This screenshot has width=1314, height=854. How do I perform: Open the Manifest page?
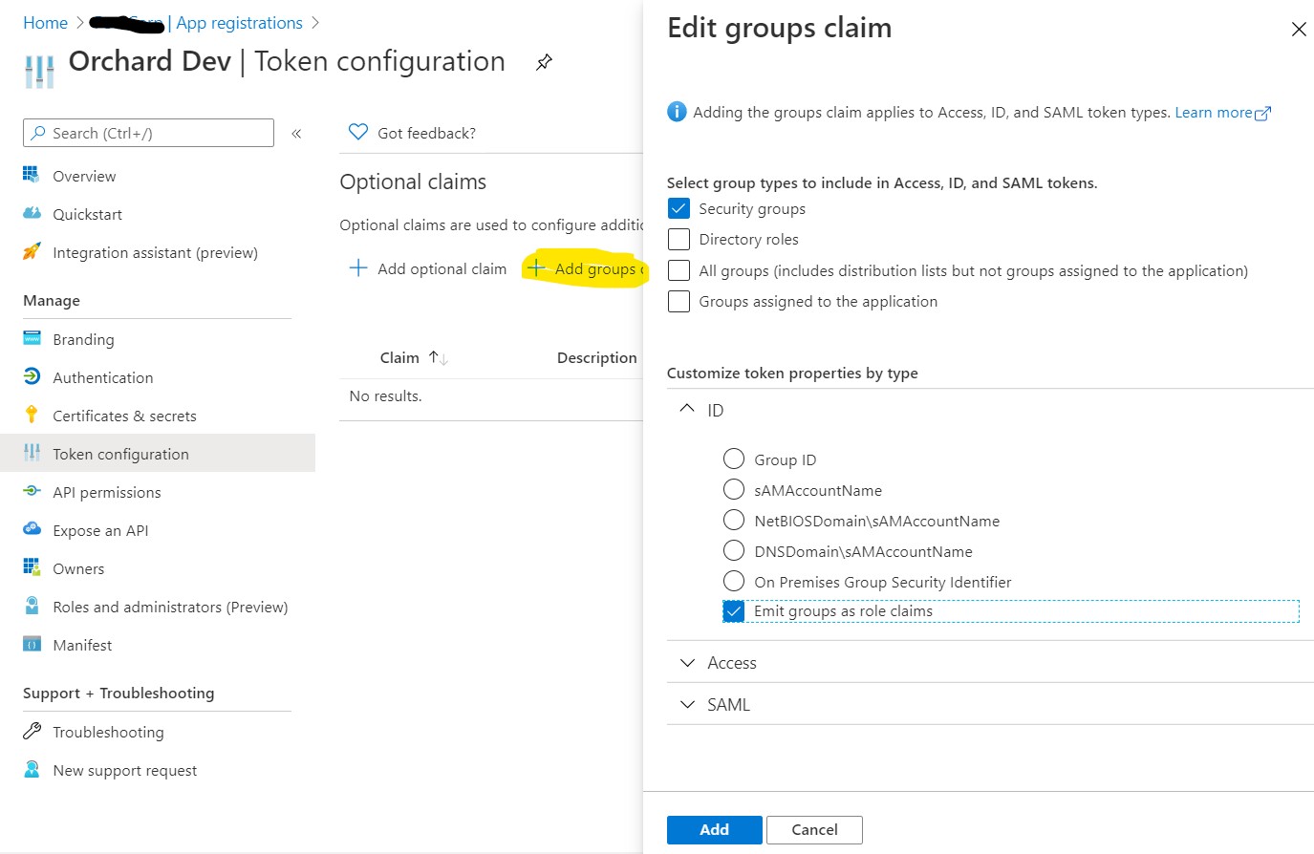[82, 645]
